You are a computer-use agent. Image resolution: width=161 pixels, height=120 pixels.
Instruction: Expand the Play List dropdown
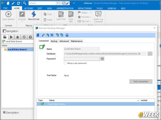[x=91, y=21]
